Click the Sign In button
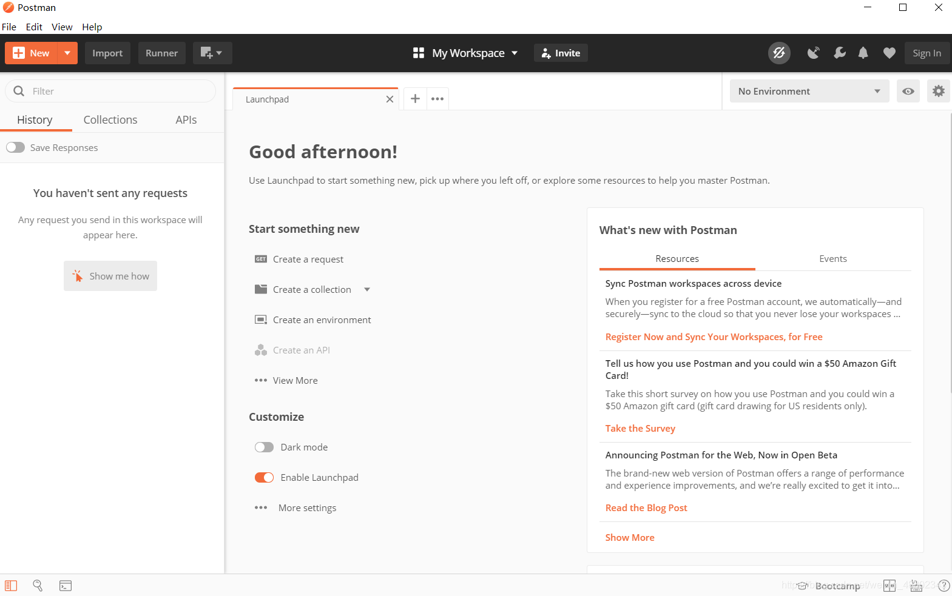Image resolution: width=952 pixels, height=596 pixels. point(927,53)
